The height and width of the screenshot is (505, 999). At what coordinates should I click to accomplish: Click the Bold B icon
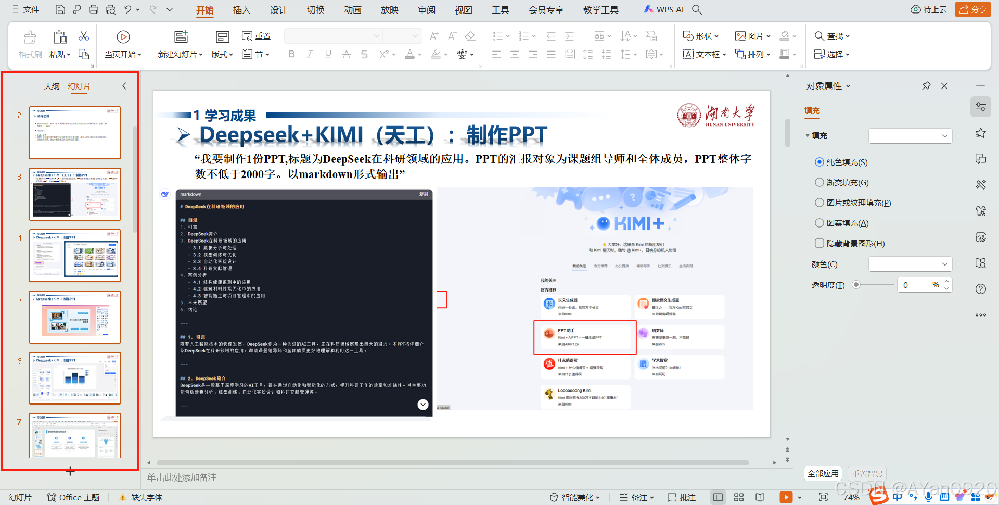pos(291,54)
